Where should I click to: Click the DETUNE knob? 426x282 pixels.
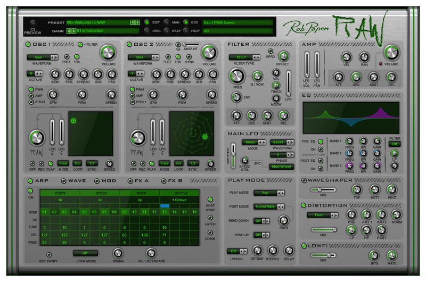257,251
